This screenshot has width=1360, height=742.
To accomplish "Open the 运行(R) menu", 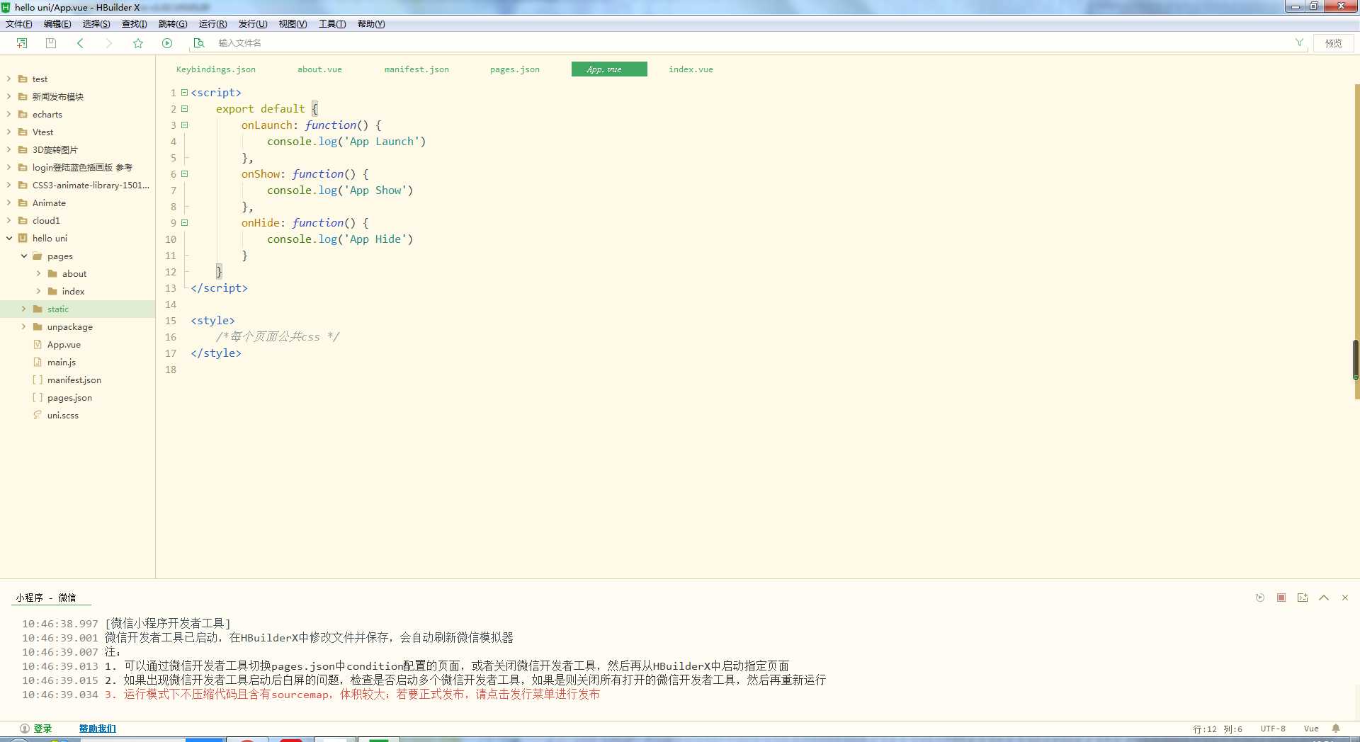I will tap(212, 24).
